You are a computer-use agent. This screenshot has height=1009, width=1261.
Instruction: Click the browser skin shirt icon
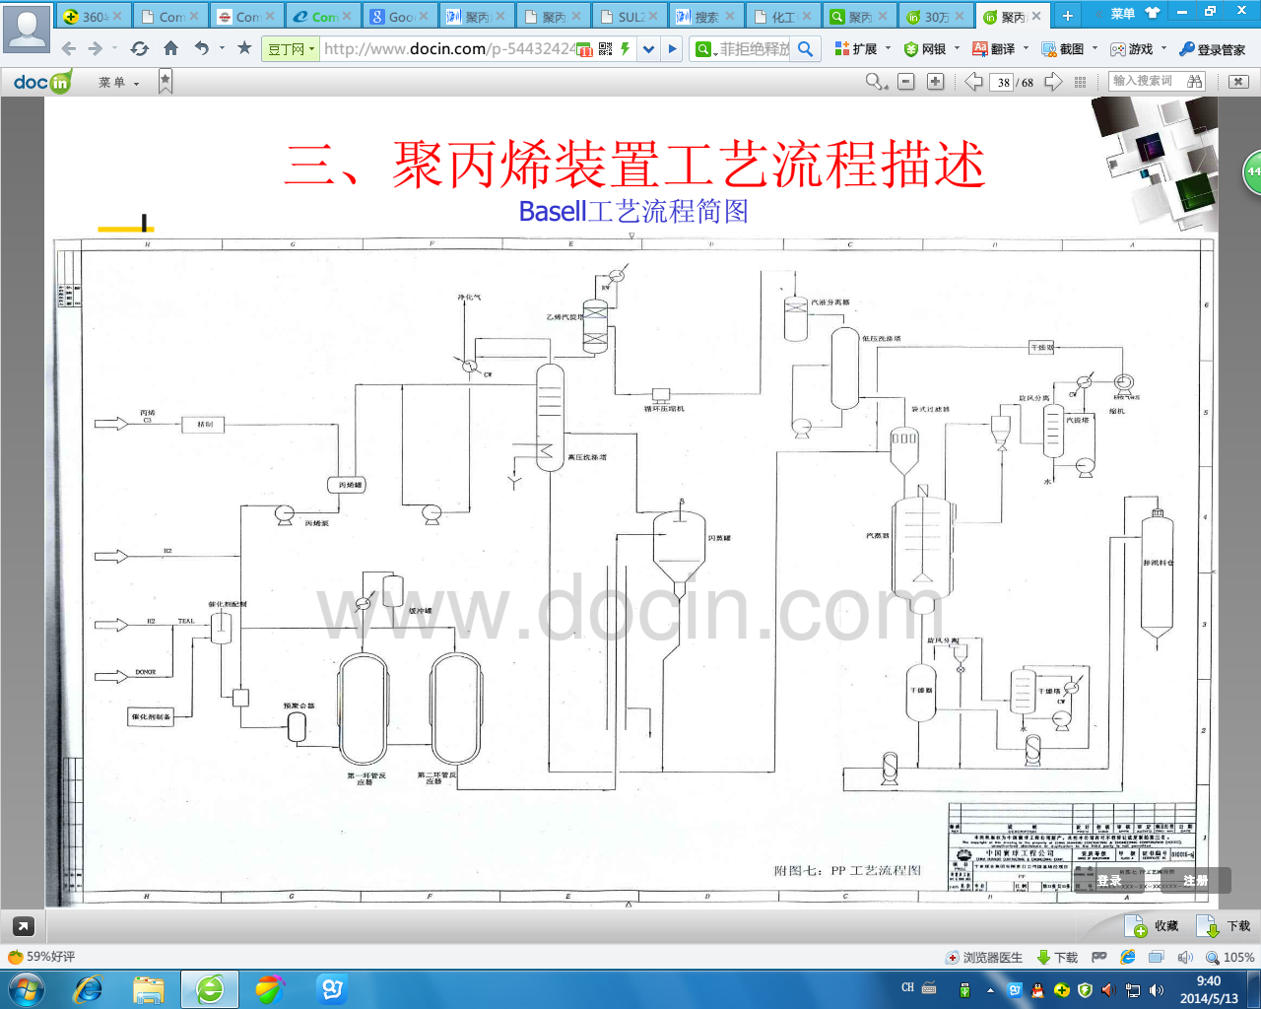coord(1153,14)
